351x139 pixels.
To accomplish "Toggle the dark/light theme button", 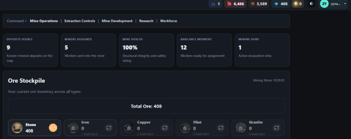I will coord(311,4).
